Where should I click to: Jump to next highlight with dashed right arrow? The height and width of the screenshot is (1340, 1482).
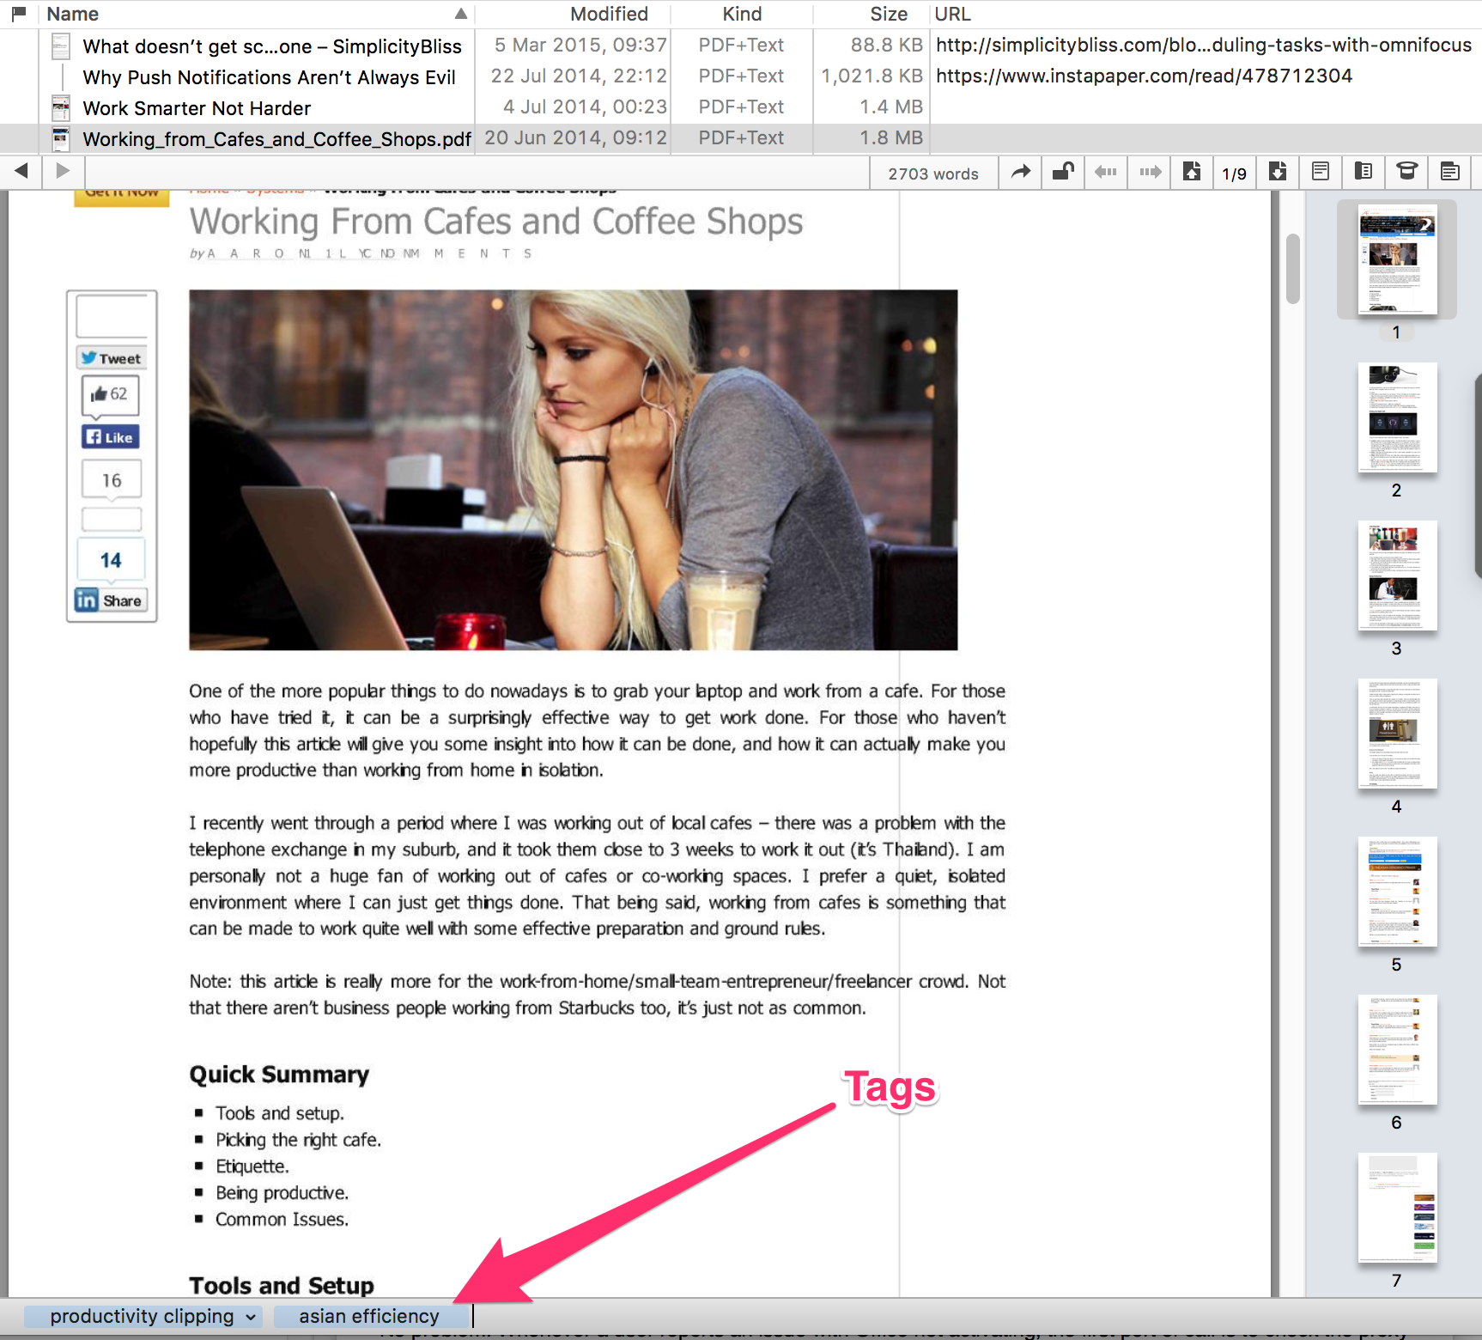[1150, 172]
